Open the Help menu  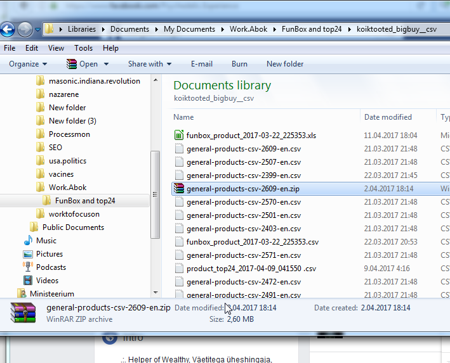click(x=111, y=48)
